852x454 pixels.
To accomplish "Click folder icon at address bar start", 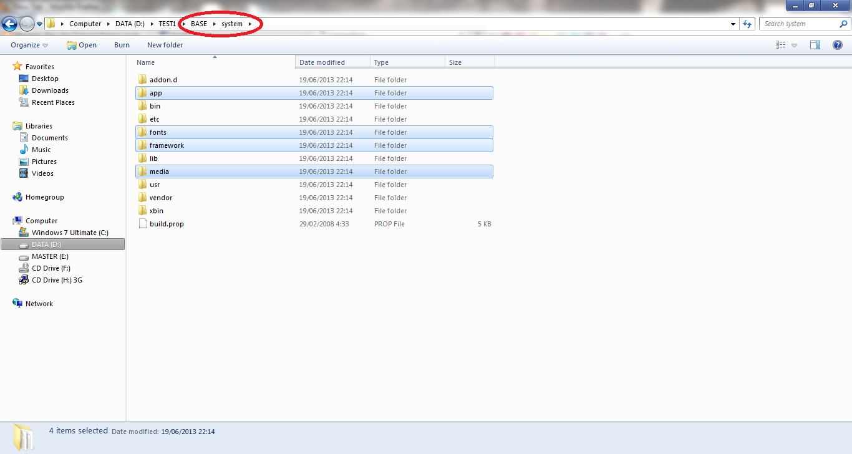I will point(51,24).
